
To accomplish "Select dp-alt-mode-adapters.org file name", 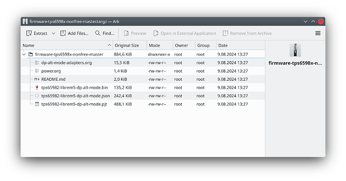I will point(66,63).
